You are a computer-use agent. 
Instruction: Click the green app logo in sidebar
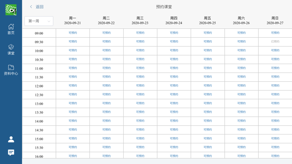click(11, 10)
